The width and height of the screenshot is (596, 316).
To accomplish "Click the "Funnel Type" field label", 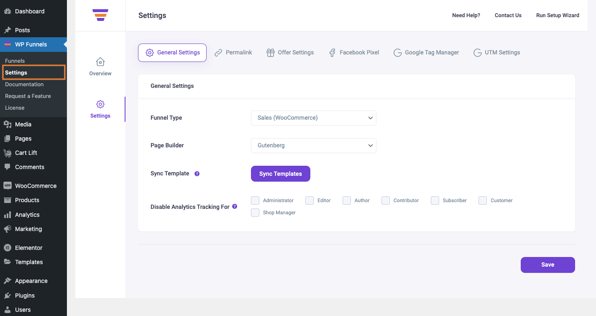I will pos(166,118).
